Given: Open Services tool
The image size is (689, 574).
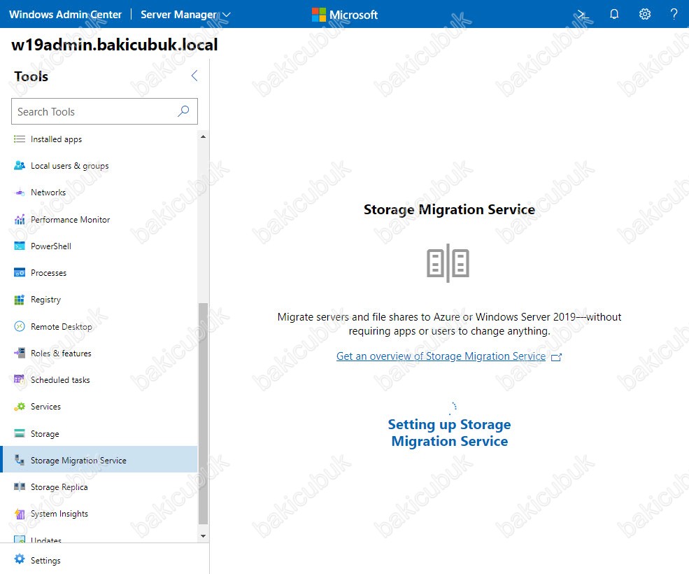Looking at the screenshot, I should pos(99,407).
